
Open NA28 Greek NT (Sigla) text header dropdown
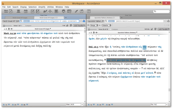coord(43,29)
